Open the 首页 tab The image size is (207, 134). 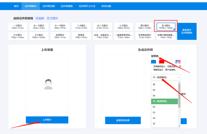coord(16,6)
